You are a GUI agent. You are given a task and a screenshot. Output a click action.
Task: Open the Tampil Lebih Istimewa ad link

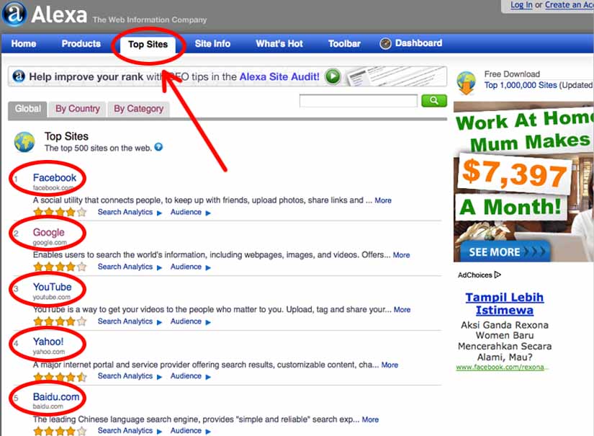coord(505,303)
